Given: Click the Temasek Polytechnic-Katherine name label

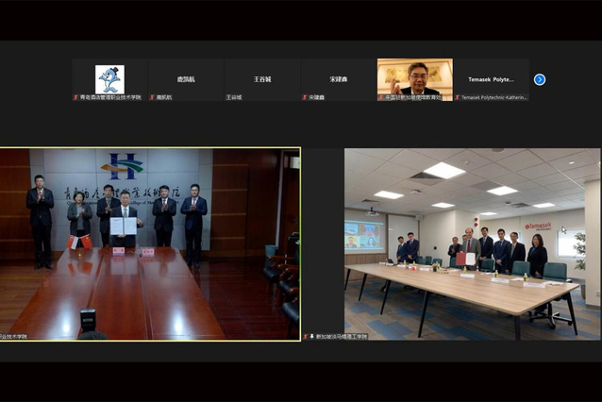Looking at the screenshot, I should click(494, 97).
